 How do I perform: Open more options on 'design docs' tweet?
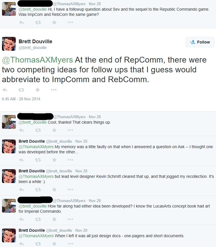(x=70, y=244)
